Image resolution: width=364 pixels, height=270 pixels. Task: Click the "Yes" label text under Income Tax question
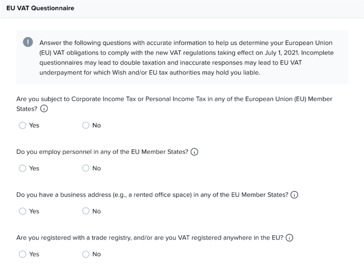click(34, 125)
